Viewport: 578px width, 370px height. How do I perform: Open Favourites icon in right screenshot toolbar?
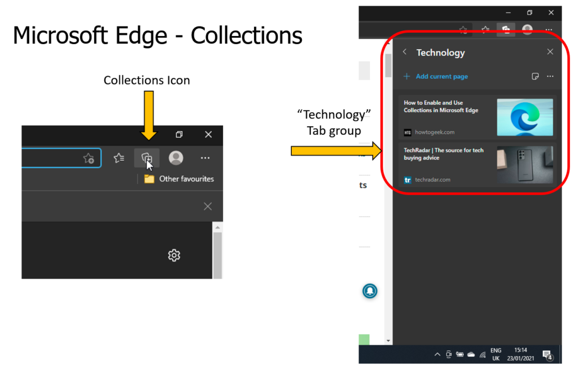coord(485,29)
